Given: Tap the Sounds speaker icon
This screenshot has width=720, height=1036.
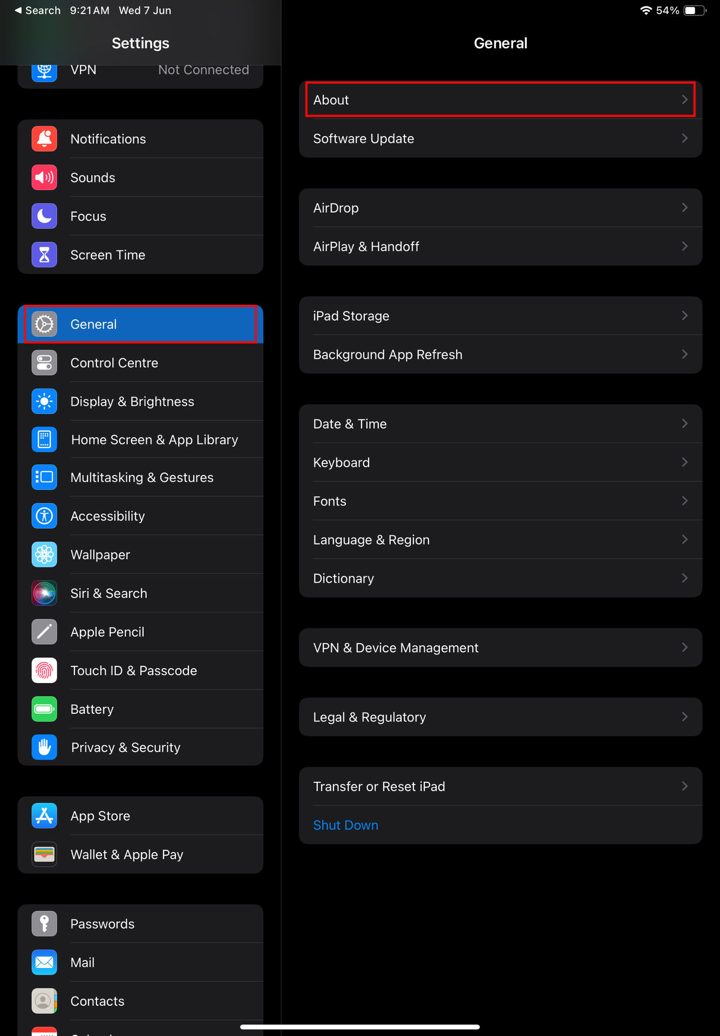Looking at the screenshot, I should coord(44,178).
